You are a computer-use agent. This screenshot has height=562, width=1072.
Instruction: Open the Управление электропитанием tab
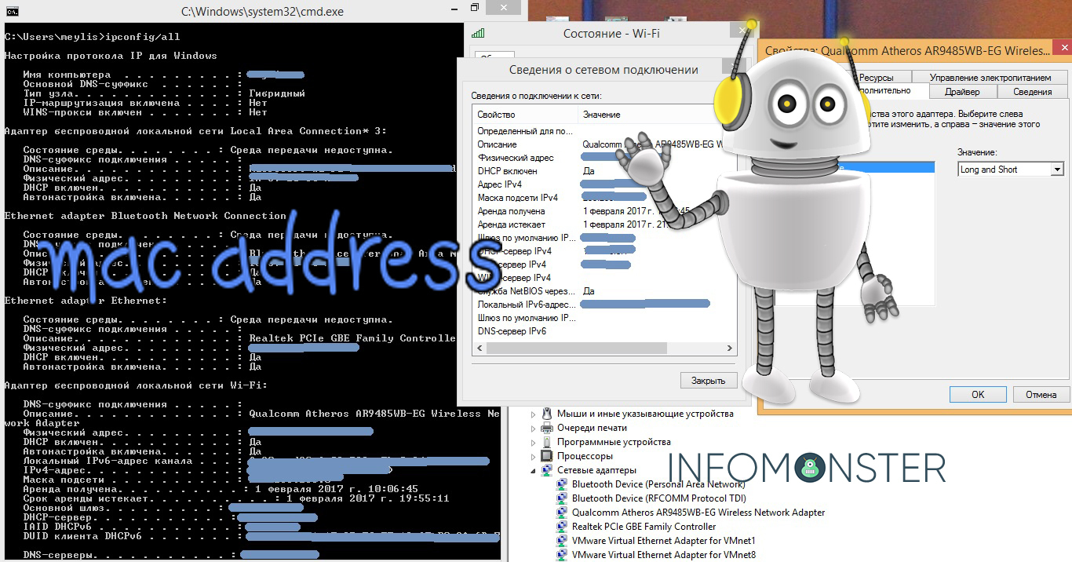[990, 78]
